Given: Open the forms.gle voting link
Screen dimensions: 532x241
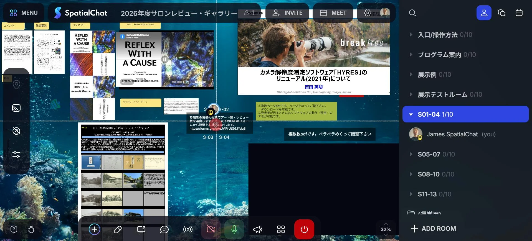Looking at the screenshot, I should 217,129.
